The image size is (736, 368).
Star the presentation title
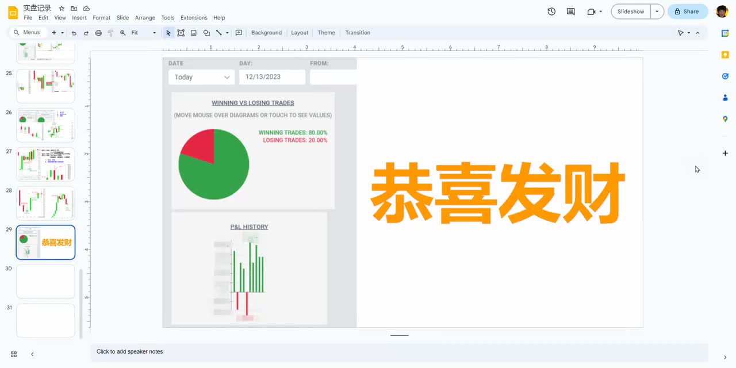click(62, 9)
